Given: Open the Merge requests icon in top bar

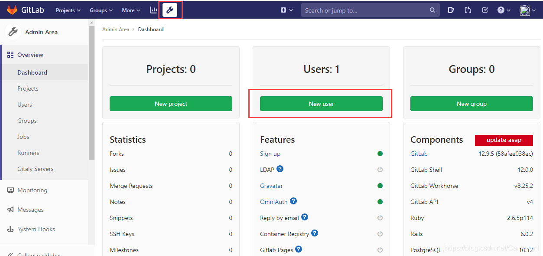Looking at the screenshot, I should click(x=468, y=10).
